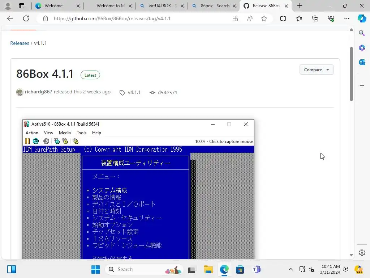Open Microsoft Store from taskbar

click(x=240, y=269)
